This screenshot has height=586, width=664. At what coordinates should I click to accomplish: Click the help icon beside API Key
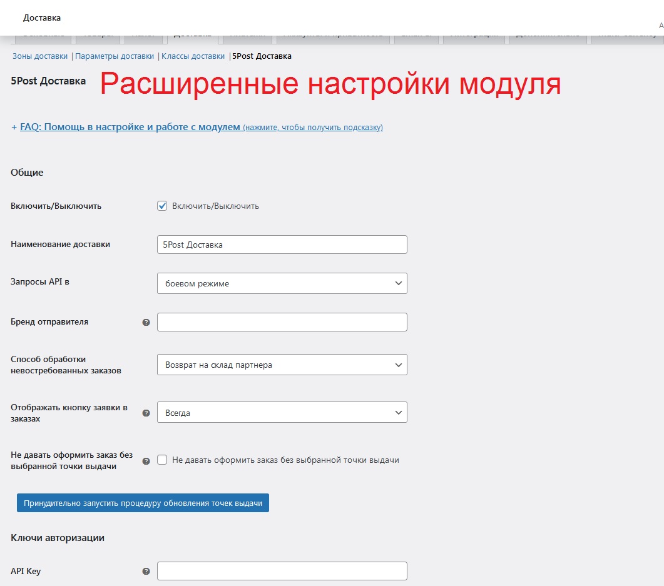tap(146, 572)
